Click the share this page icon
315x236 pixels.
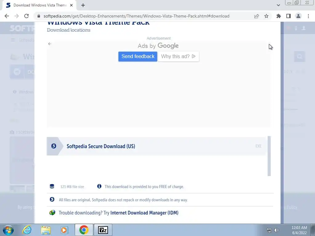pyautogui.click(x=257, y=16)
